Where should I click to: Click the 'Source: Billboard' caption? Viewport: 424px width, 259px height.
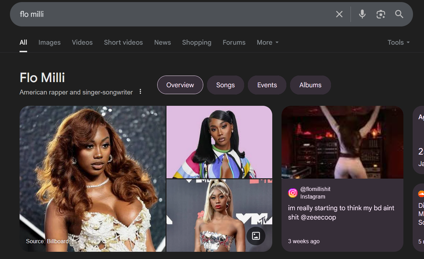coord(47,241)
